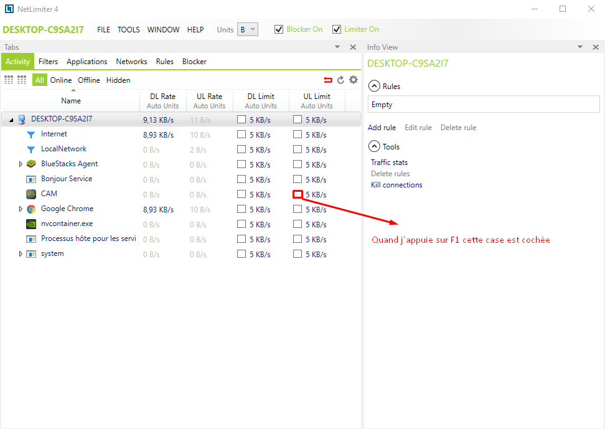Click Kill connections link
The width and height of the screenshot is (605, 429).
pos(396,184)
